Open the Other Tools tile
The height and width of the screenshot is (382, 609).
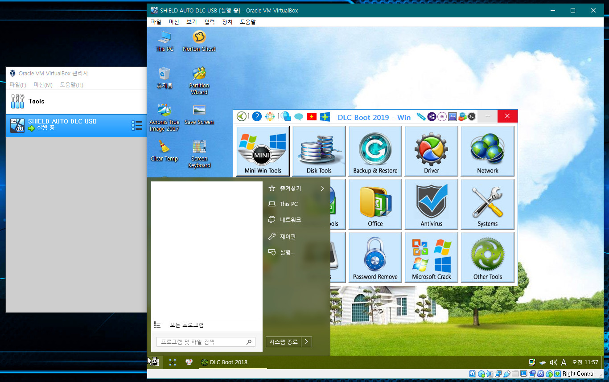coord(487,257)
